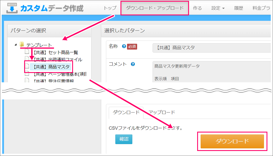The height and width of the screenshot is (156, 273).
Task: Expand the 設定 dropdown menu
Action: tap(218, 8)
